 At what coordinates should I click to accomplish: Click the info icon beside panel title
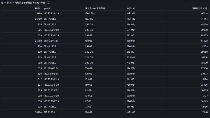click(x=49, y=2)
